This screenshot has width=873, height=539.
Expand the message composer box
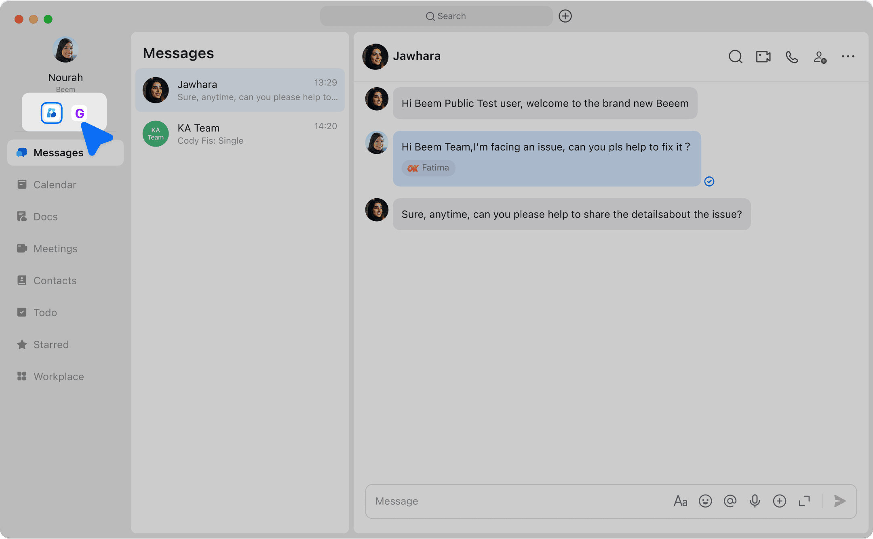click(x=804, y=501)
